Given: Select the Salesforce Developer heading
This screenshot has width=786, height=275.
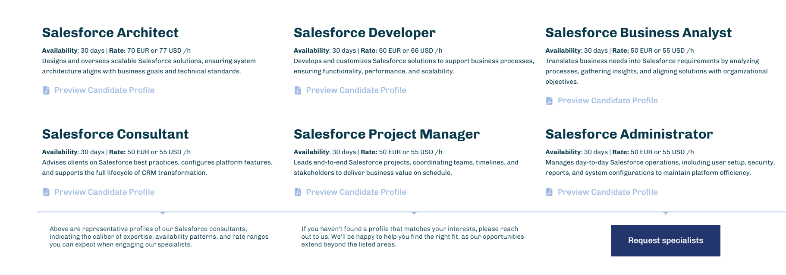Looking at the screenshot, I should tap(365, 33).
